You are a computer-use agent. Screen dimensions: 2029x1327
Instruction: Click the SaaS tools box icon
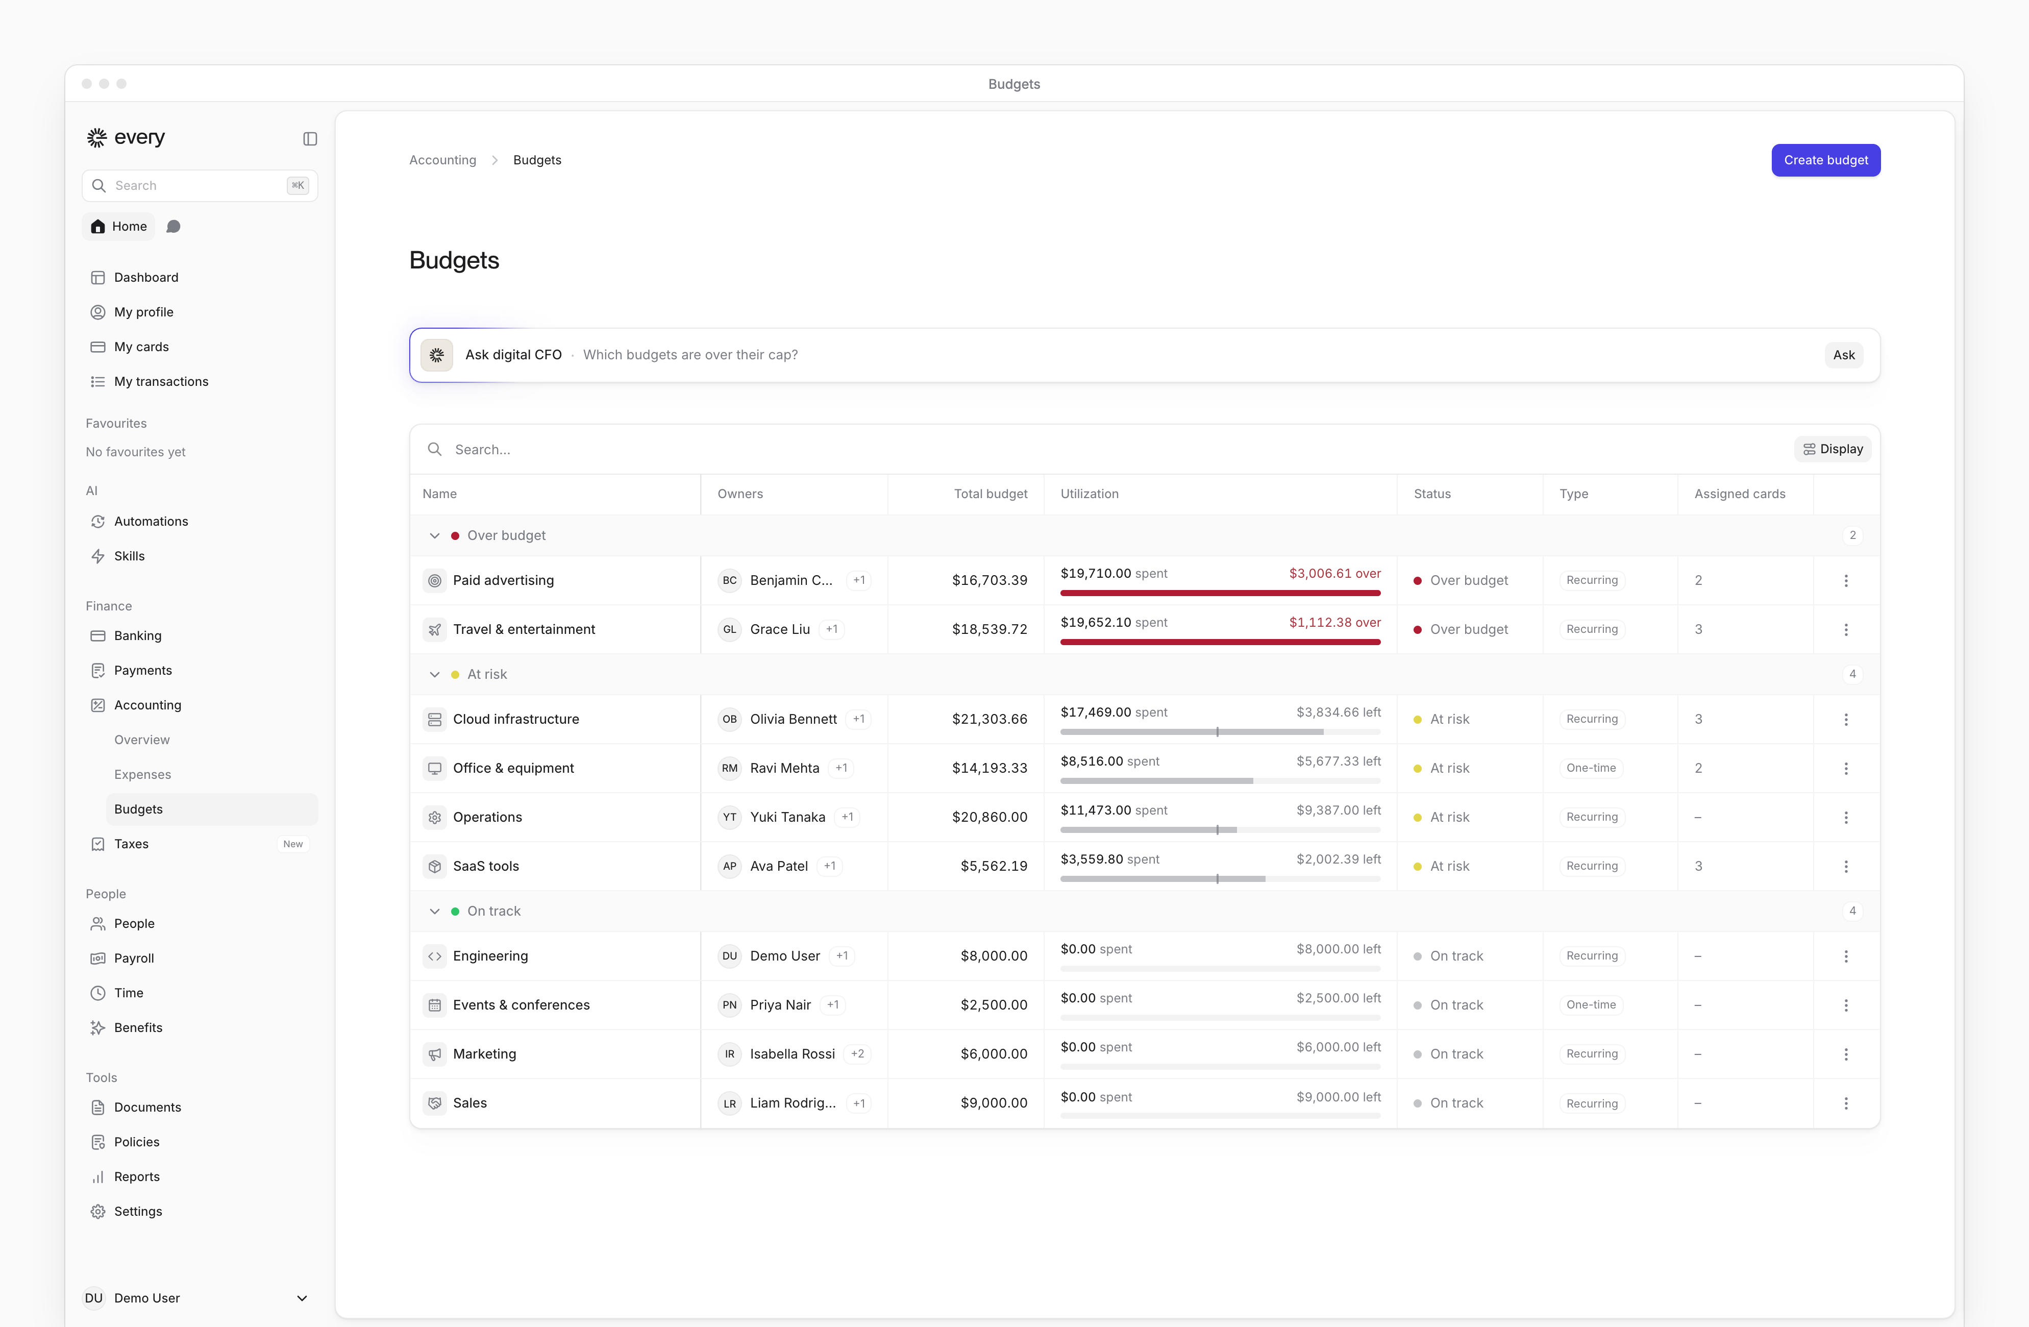(435, 867)
